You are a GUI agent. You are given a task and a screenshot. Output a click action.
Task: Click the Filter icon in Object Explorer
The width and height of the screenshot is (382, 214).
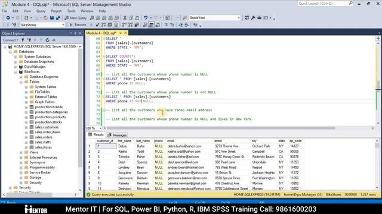tap(41, 40)
